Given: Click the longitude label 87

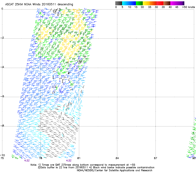Looking at the screenshot, I should click(x=155, y=158).
